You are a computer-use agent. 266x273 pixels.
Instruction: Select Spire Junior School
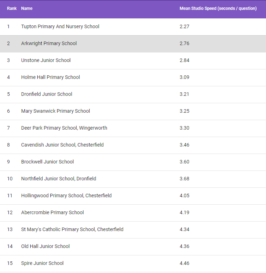click(x=42, y=263)
